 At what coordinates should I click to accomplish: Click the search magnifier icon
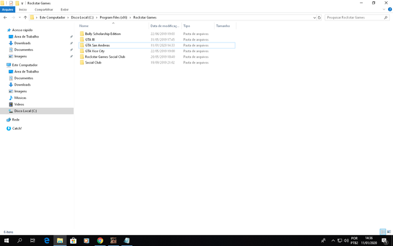(x=386, y=18)
